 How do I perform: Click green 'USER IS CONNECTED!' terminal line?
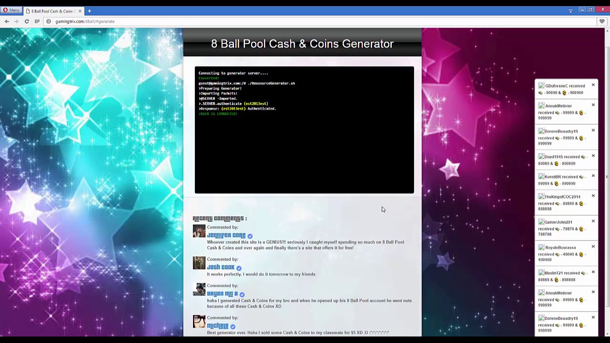218,114
